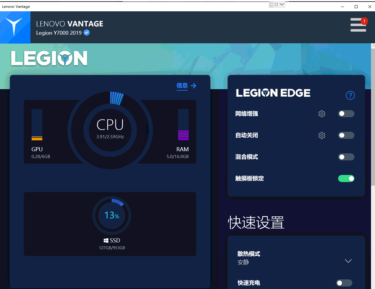Click the scrollbar up arrow
Viewport: 375px width, 289px height.
373,46
